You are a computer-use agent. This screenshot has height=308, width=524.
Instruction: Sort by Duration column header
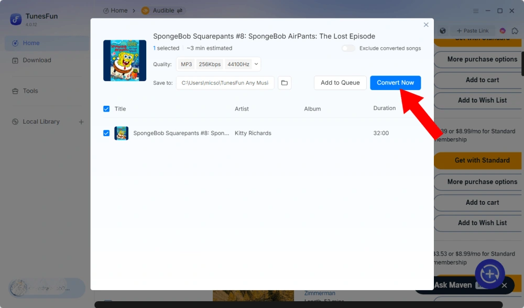click(x=384, y=108)
